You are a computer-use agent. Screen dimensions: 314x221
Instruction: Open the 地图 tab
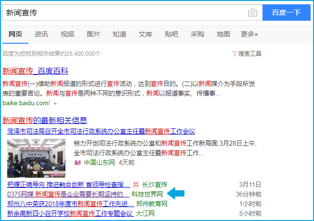point(223,34)
